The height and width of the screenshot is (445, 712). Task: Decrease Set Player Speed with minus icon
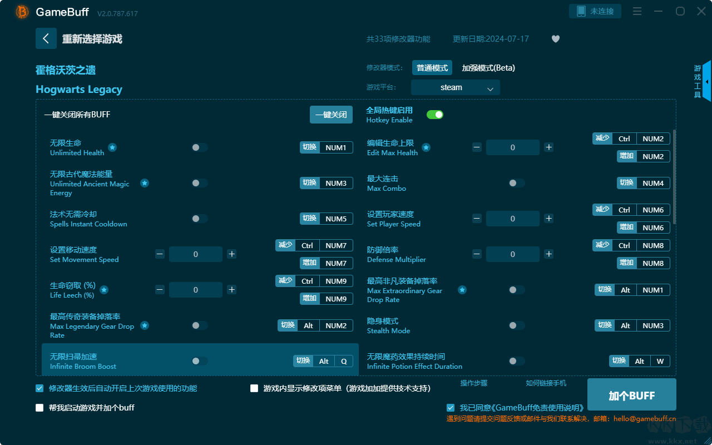click(x=477, y=219)
